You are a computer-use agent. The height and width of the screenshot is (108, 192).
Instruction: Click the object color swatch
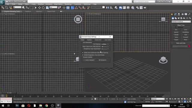pos(189,46)
